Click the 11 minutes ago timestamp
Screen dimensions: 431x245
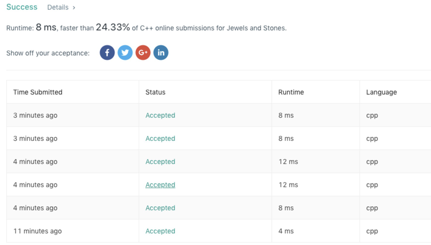click(x=37, y=231)
